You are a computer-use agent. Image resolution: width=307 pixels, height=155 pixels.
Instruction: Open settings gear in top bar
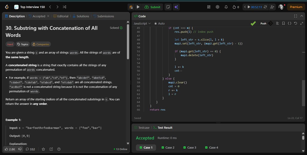point(217,7)
